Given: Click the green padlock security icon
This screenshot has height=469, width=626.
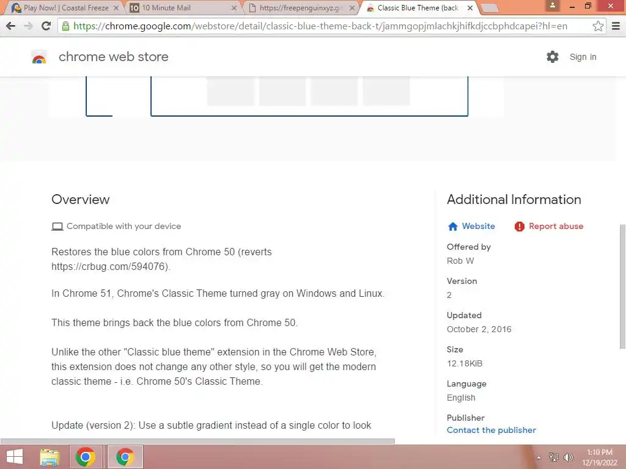Looking at the screenshot, I should point(65,26).
